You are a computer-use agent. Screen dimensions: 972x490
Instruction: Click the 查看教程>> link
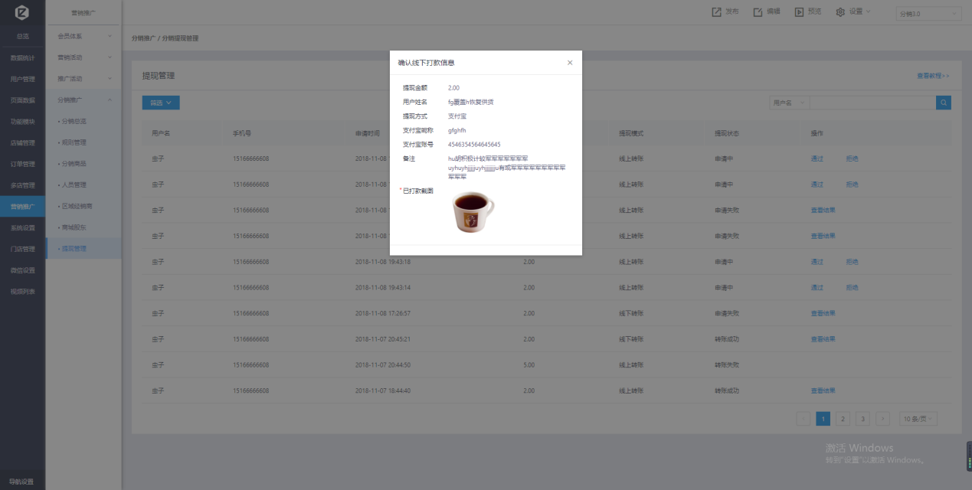pyautogui.click(x=933, y=76)
